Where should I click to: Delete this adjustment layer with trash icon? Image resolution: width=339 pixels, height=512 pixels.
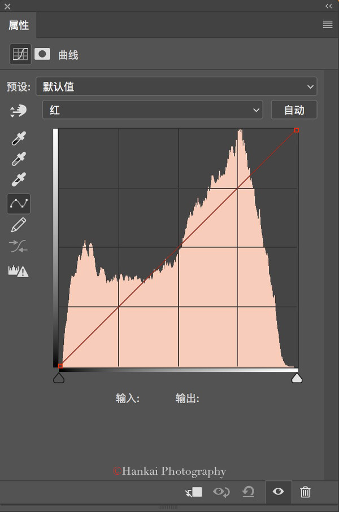click(305, 492)
